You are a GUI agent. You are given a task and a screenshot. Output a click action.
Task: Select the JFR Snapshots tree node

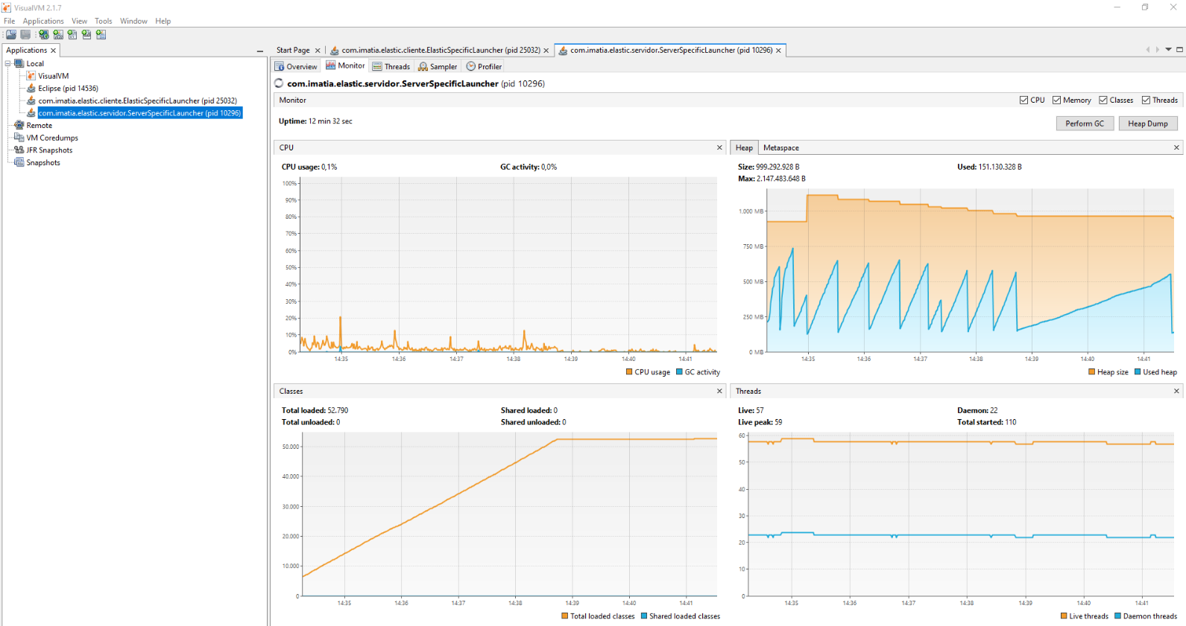click(x=49, y=150)
